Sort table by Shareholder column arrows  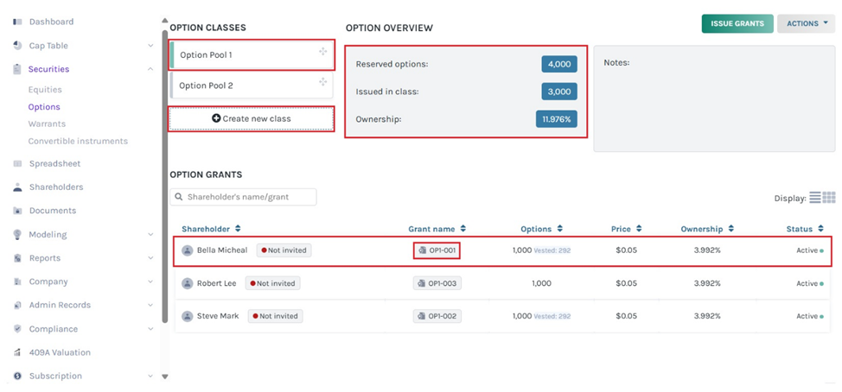[x=238, y=229]
